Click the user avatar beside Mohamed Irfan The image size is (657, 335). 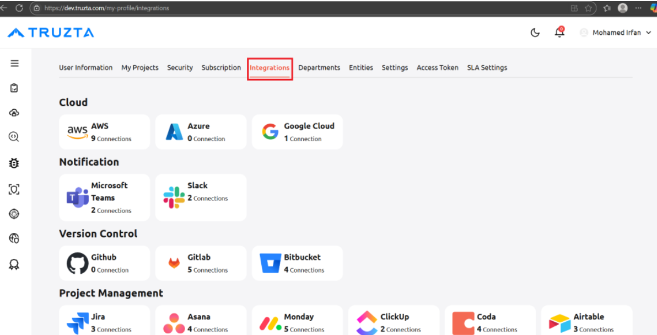(584, 33)
